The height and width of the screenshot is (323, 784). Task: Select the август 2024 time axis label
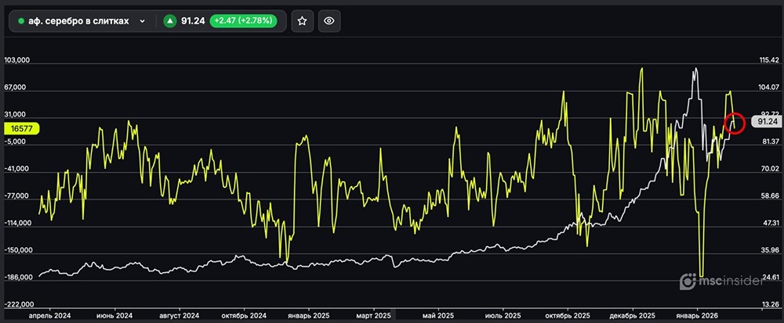click(x=180, y=316)
